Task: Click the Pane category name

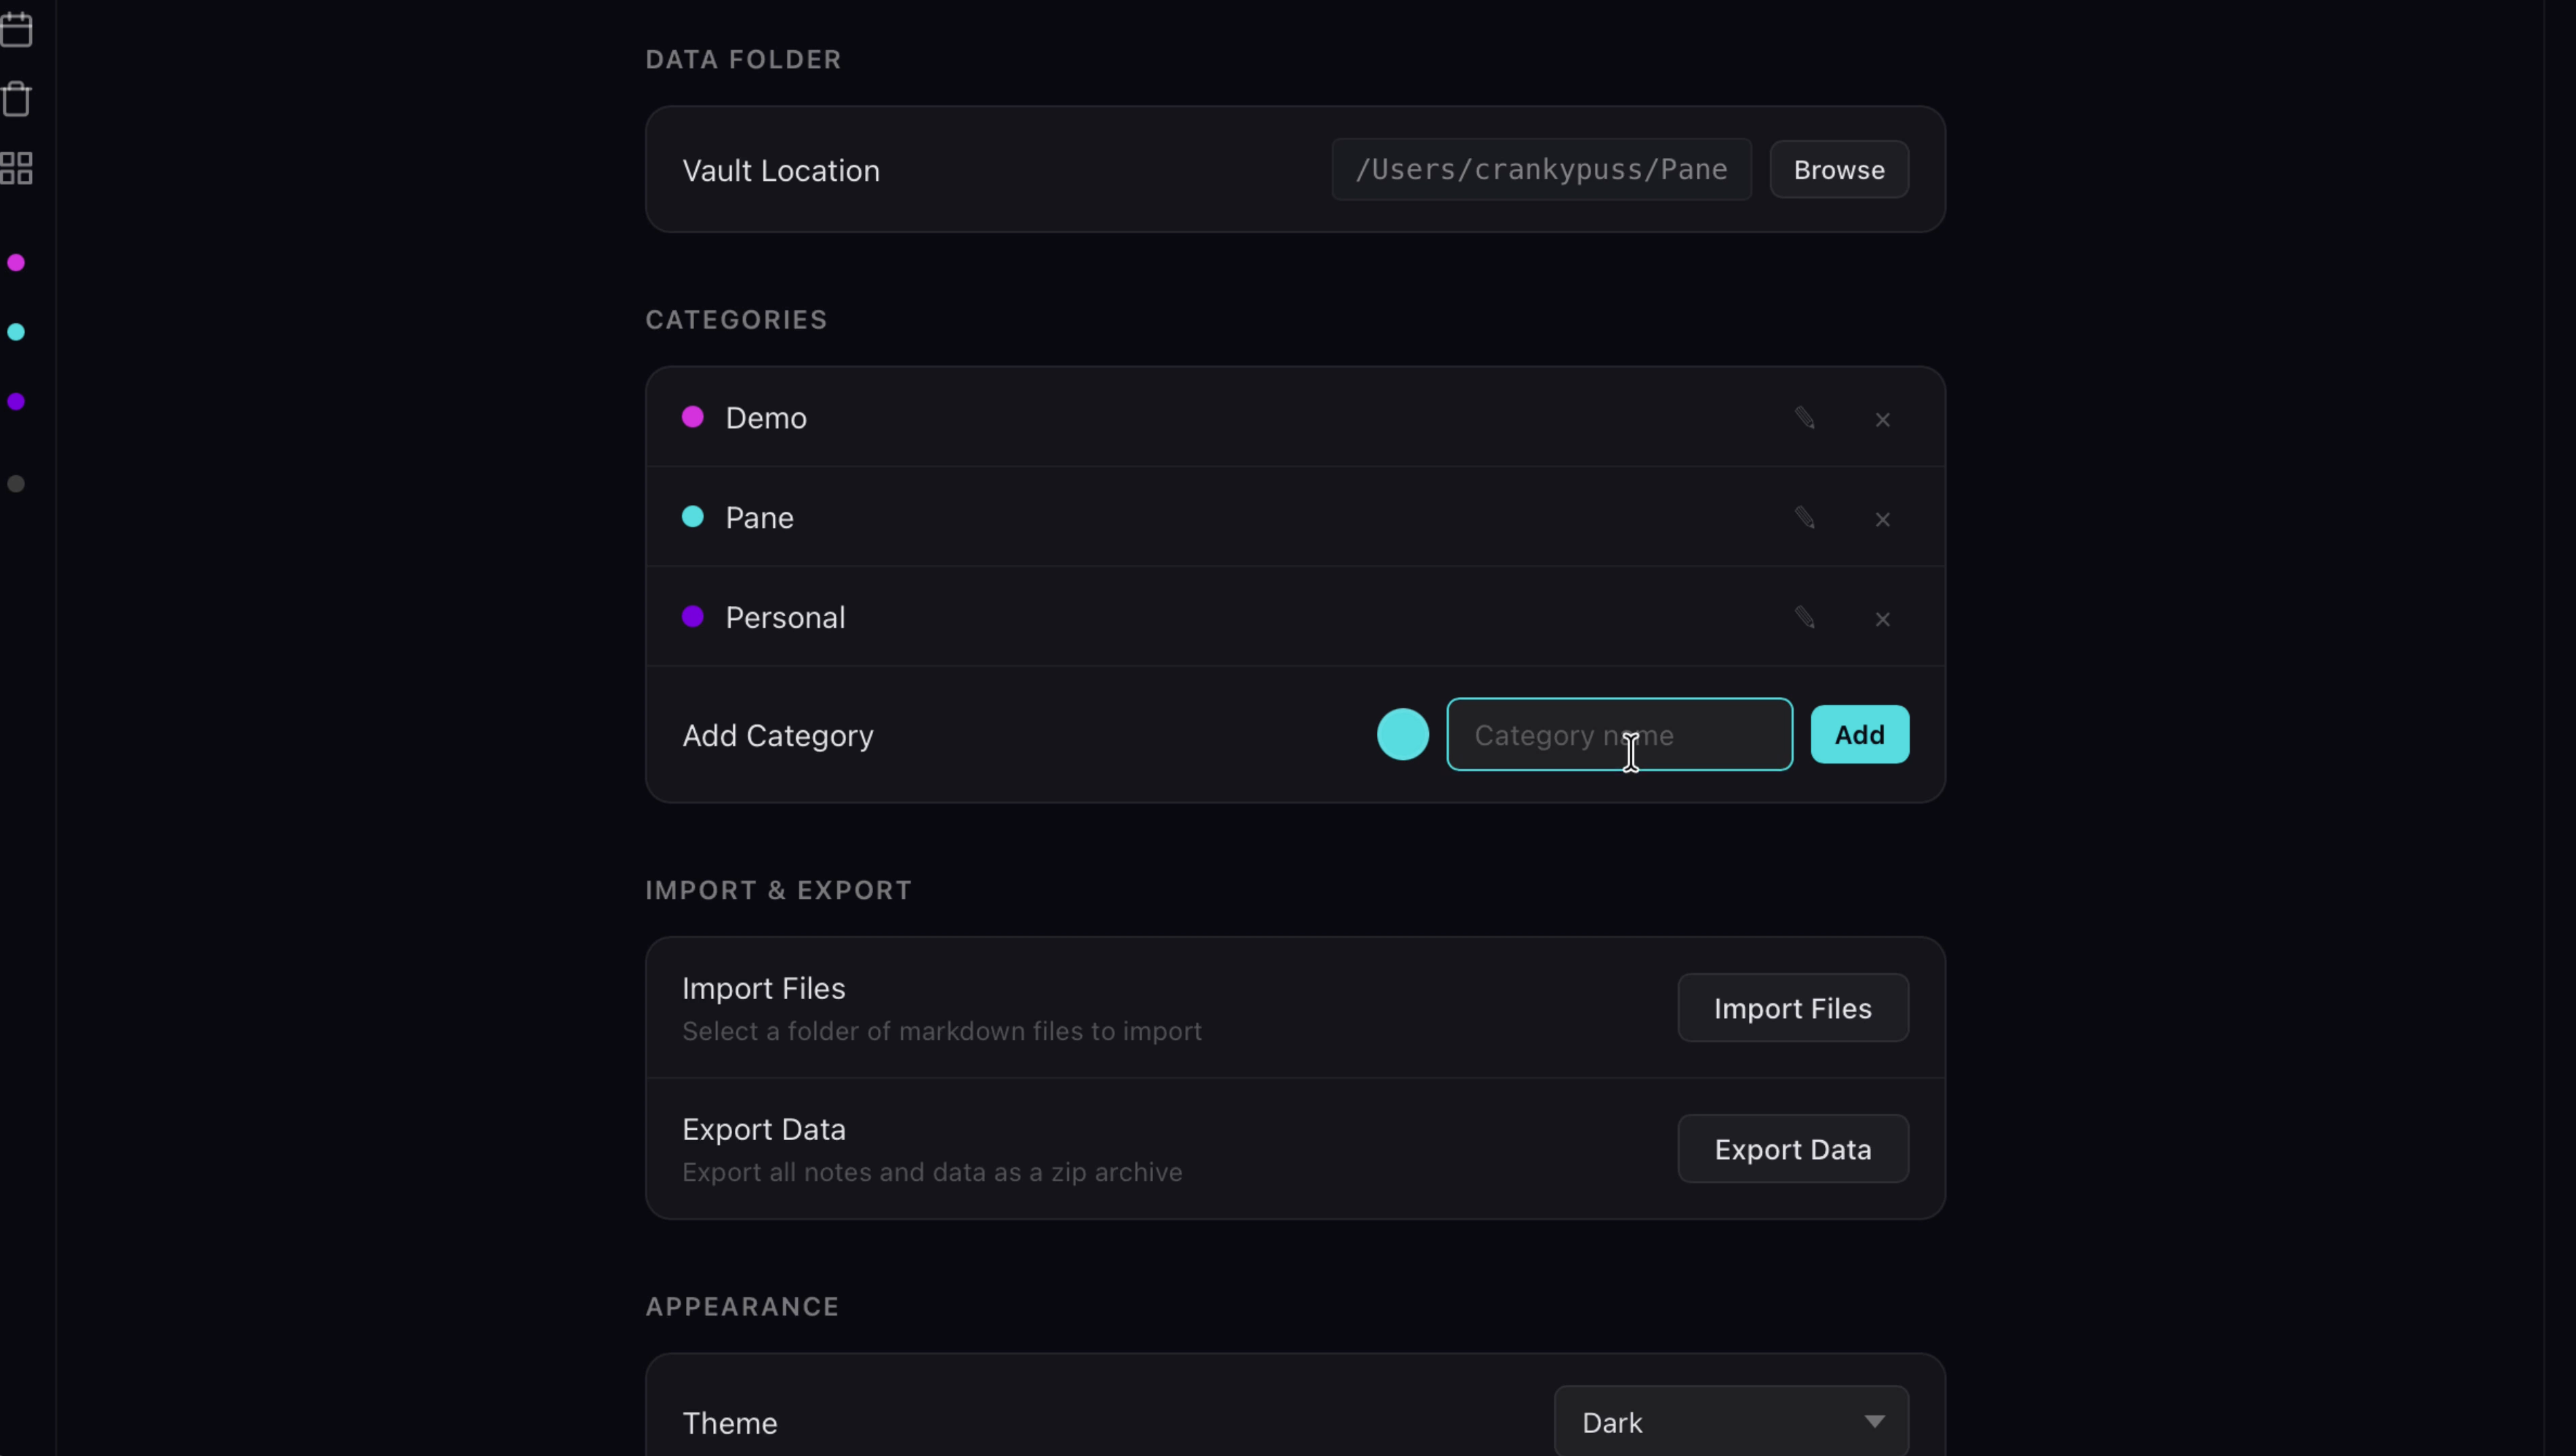Action: 760,518
